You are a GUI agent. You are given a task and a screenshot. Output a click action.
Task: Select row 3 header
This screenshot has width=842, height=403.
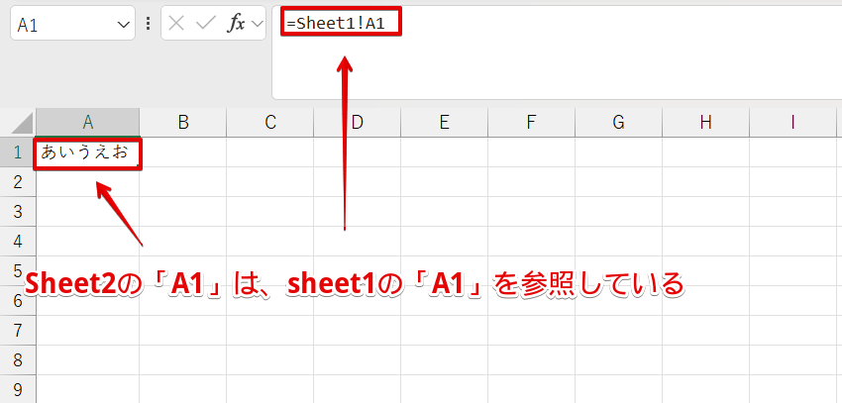click(18, 212)
